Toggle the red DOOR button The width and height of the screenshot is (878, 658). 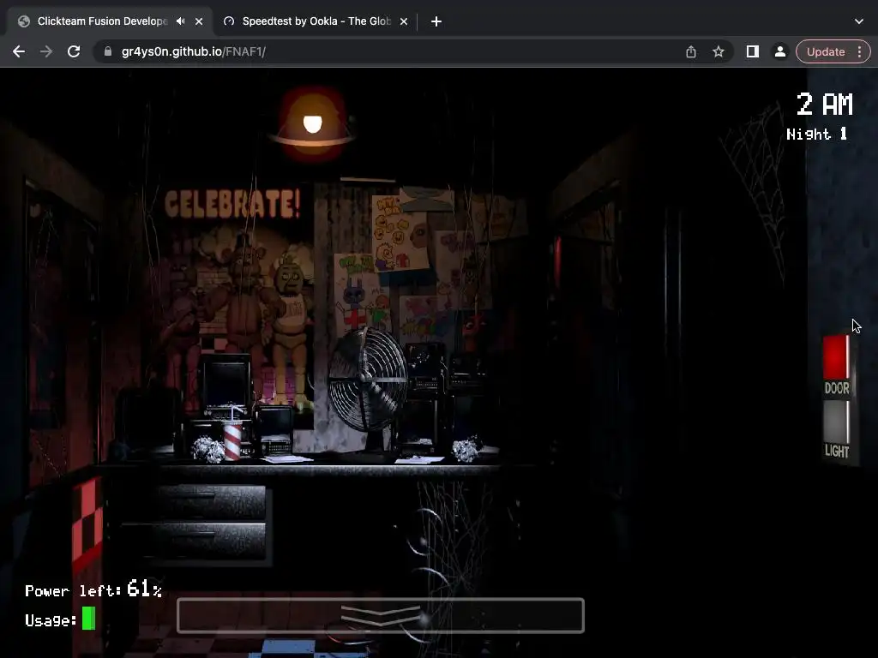[836, 359]
